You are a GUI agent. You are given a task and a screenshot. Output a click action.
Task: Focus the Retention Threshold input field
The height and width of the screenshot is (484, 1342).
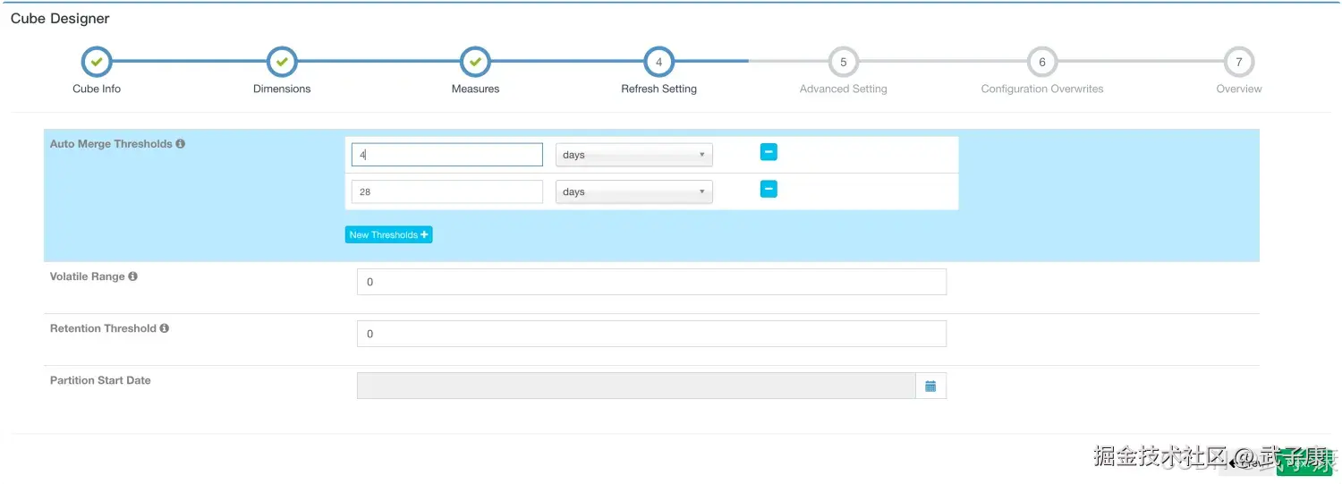point(651,334)
